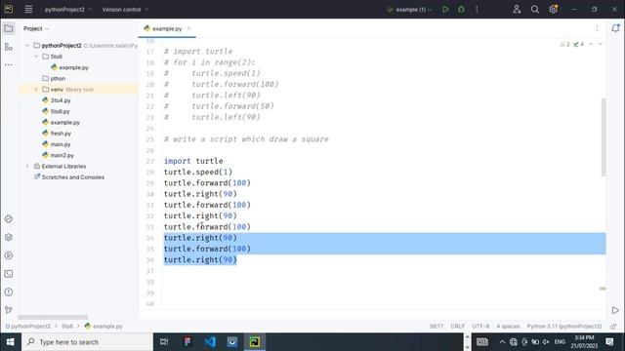Open the Notifications bell icon
Screen dimensions: 625x351
[x=615, y=28]
